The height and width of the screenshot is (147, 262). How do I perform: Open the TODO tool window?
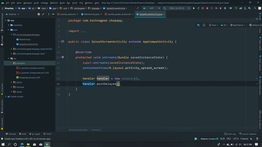pyautogui.click(x=47, y=134)
